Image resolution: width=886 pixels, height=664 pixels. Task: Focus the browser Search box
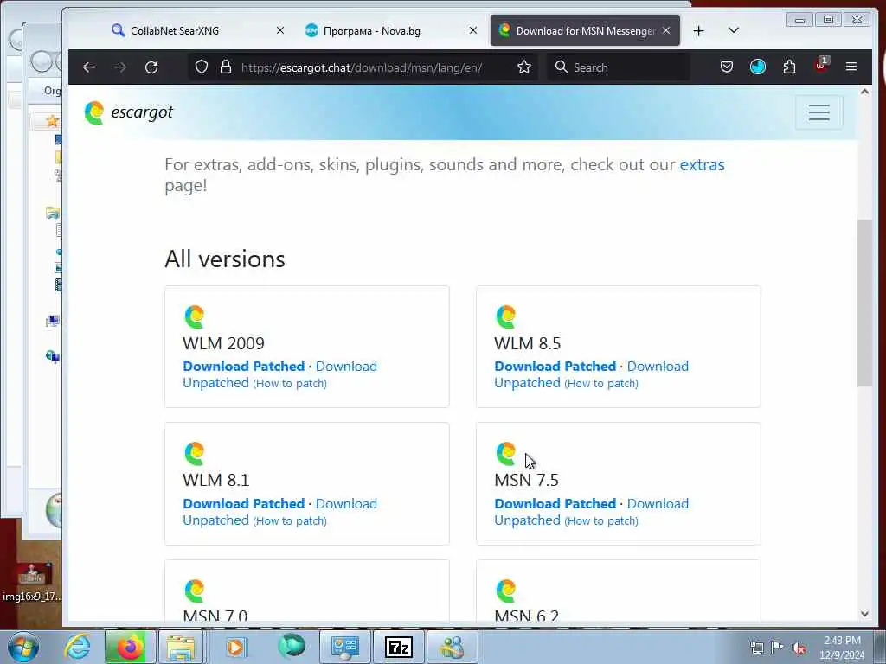(619, 67)
